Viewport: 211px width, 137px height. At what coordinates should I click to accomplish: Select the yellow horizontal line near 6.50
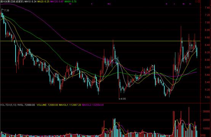(100, 41)
